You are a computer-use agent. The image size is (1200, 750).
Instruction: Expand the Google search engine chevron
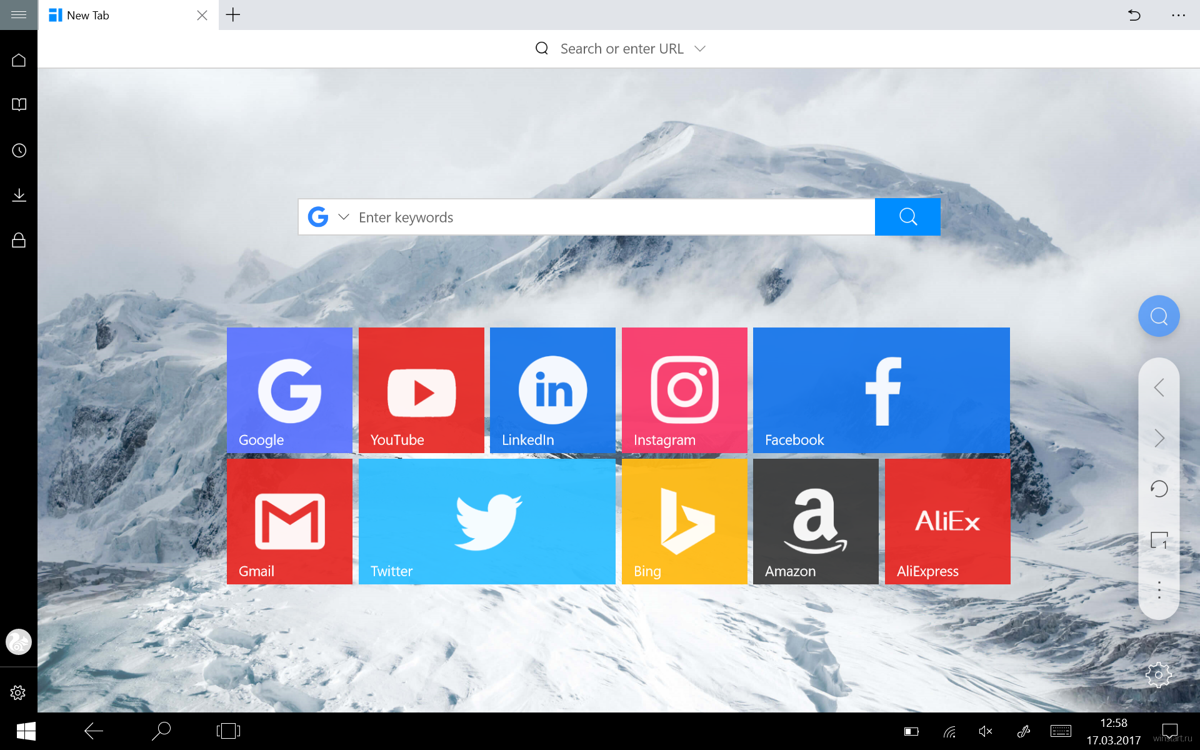pyautogui.click(x=343, y=217)
